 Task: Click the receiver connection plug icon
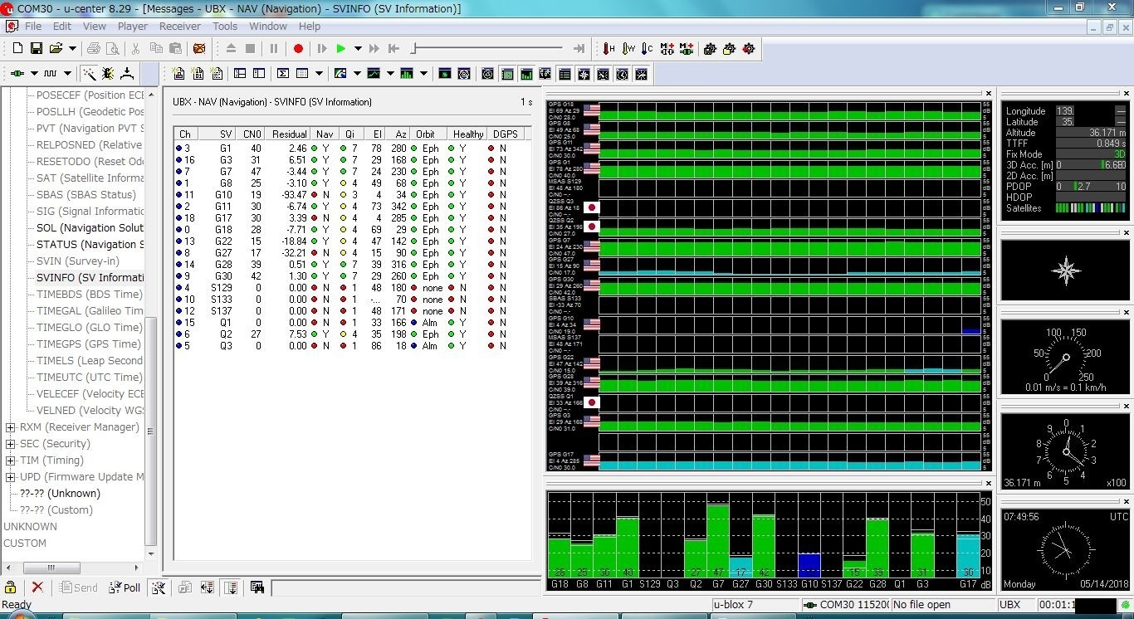(x=17, y=74)
